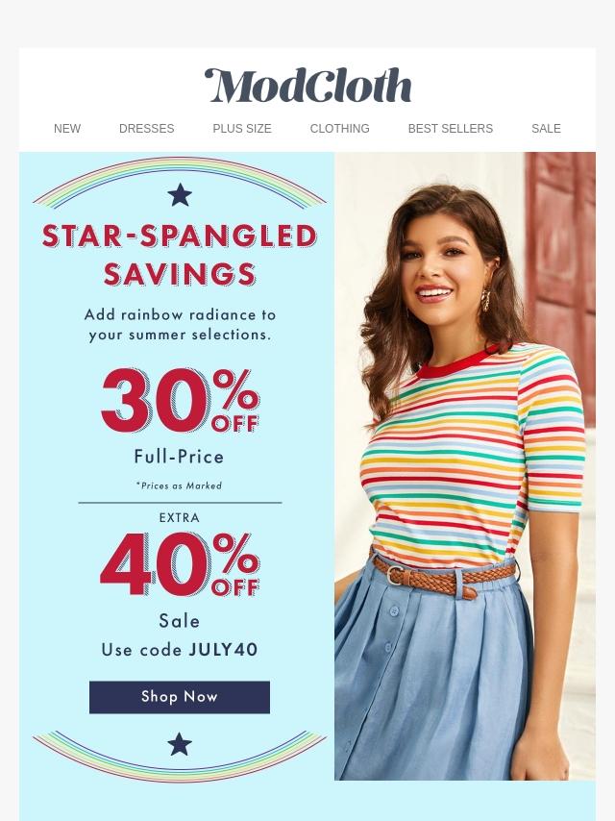The image size is (615, 821).
Task: Click the Extra 40% OFF Sale offer
Action: click(180, 571)
